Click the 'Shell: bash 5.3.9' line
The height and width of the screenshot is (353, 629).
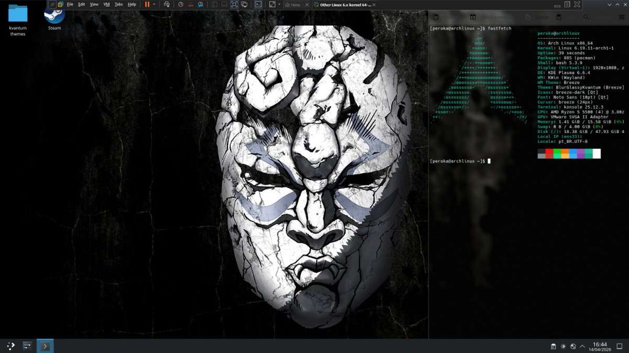click(559, 62)
